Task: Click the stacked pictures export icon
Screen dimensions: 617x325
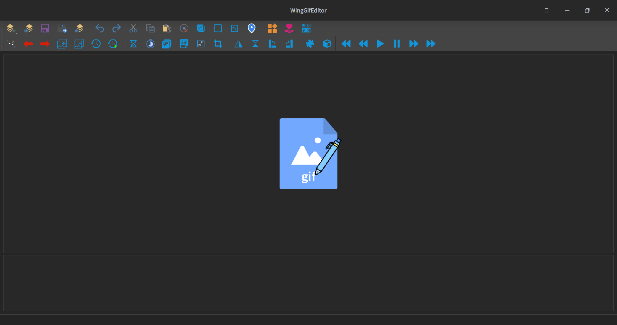Action: click(x=167, y=44)
